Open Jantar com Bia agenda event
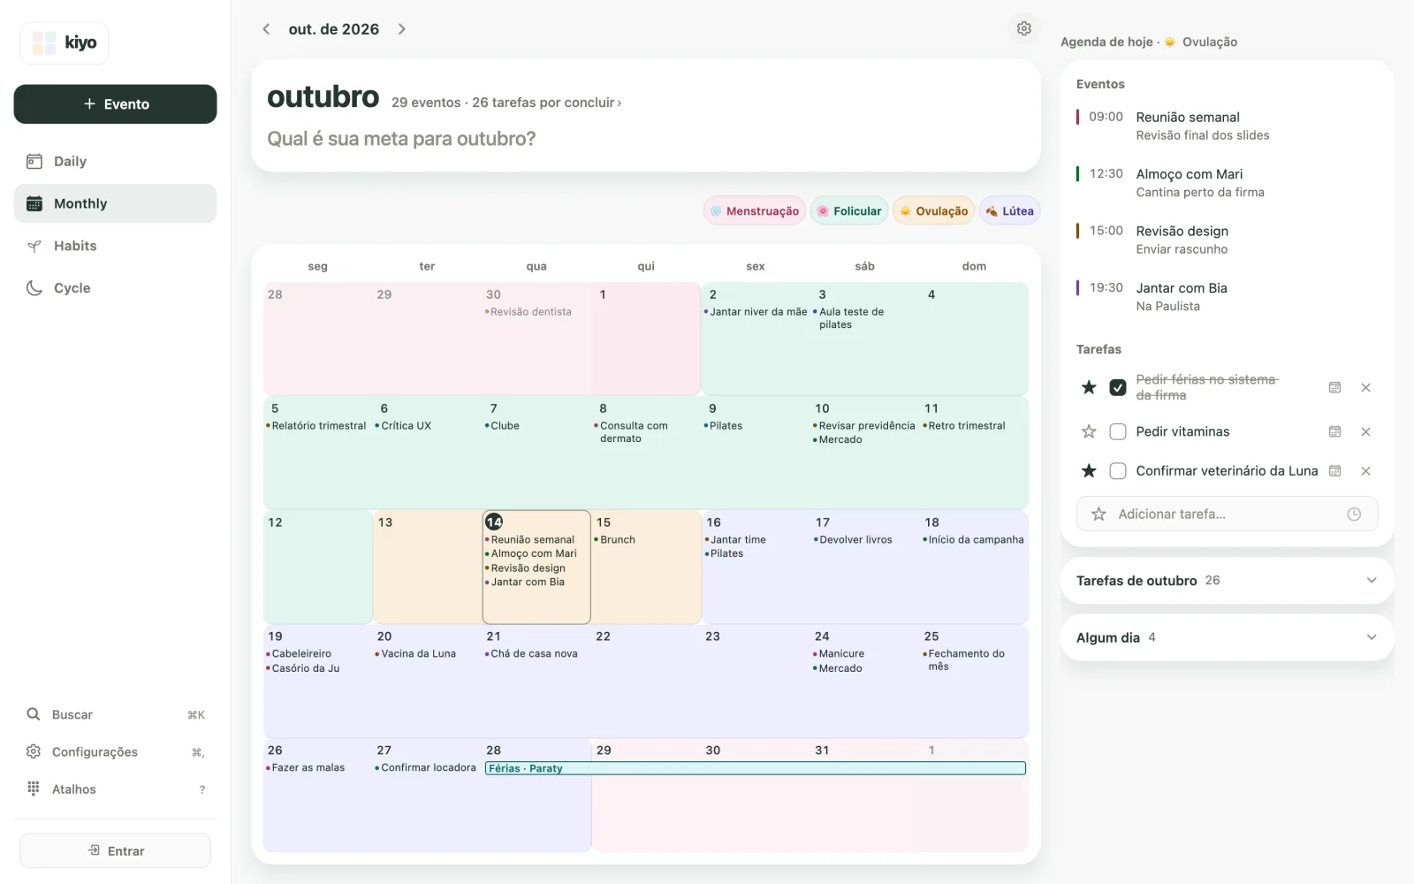This screenshot has height=884, width=1414. point(1227,296)
